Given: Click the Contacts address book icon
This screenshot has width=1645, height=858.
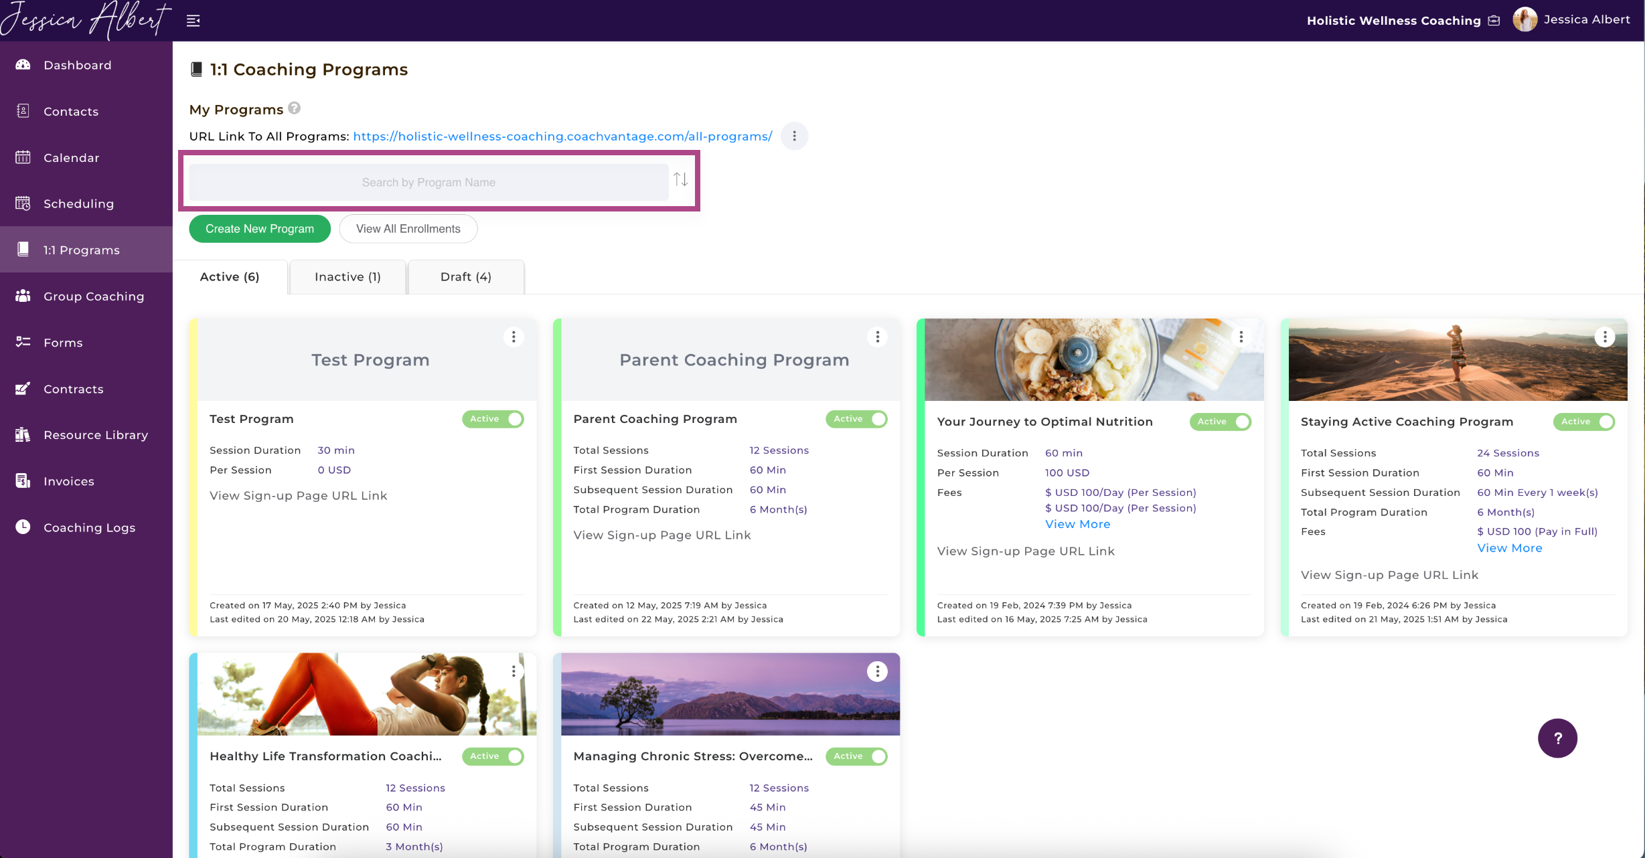Looking at the screenshot, I should (23, 110).
